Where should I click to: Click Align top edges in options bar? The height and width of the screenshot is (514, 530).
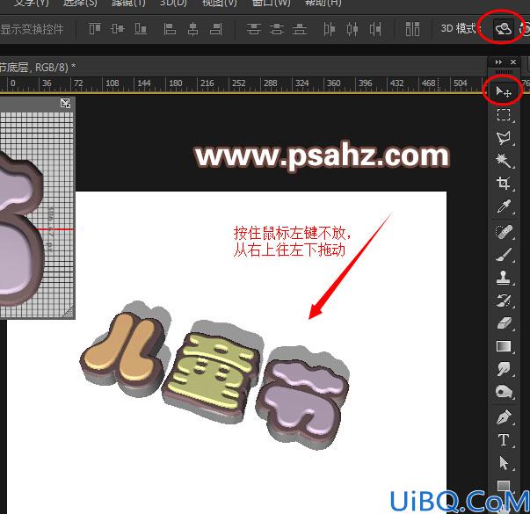coord(95,29)
